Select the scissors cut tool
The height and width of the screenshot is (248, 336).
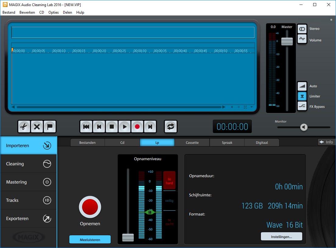(x=24, y=127)
